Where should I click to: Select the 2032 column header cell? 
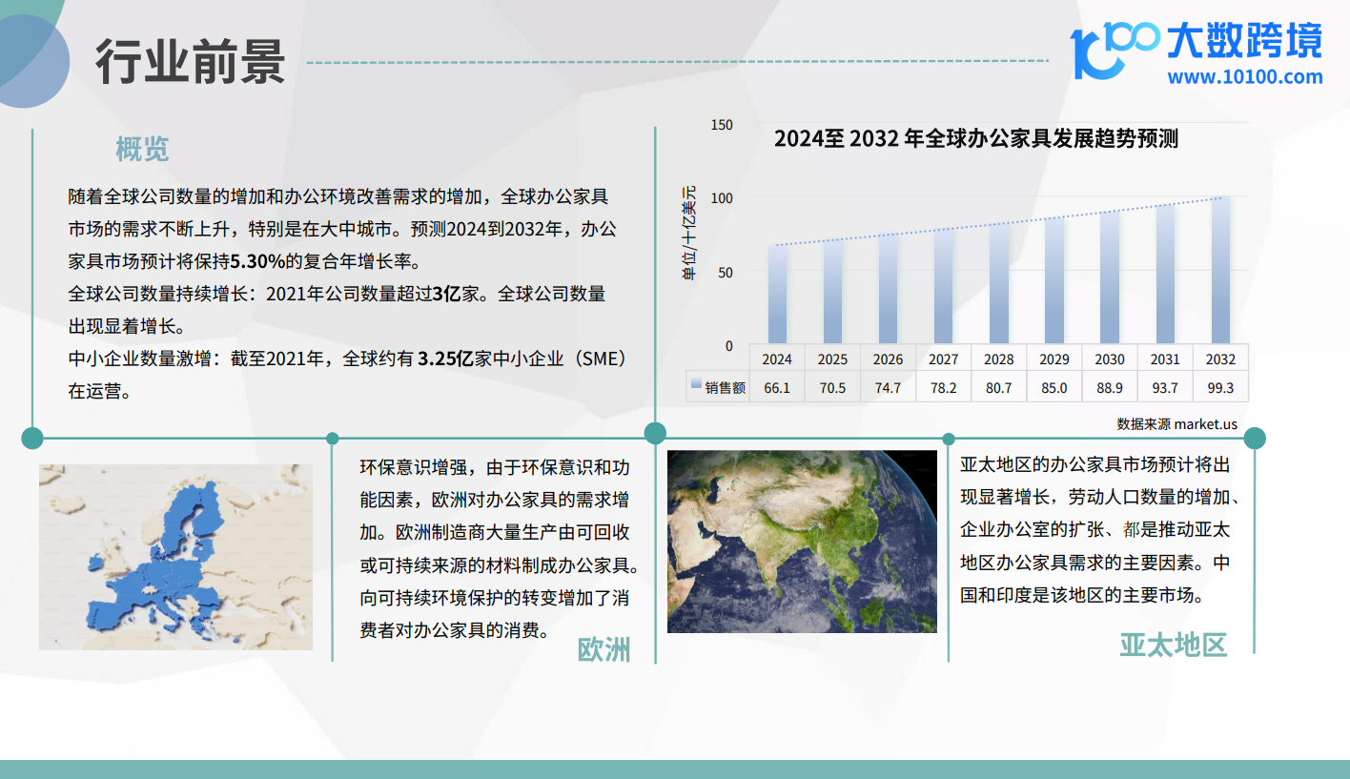click(x=1220, y=359)
